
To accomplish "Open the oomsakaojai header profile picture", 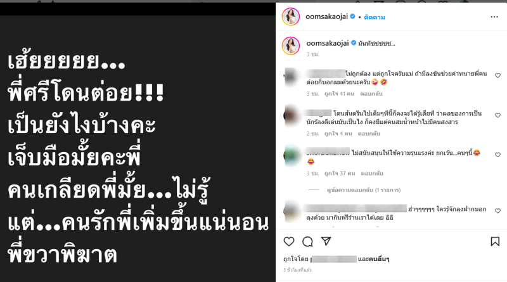I will pos(291,17).
